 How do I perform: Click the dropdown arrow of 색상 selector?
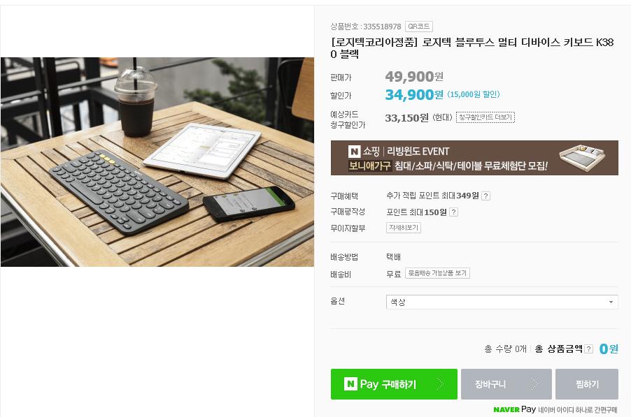click(611, 302)
